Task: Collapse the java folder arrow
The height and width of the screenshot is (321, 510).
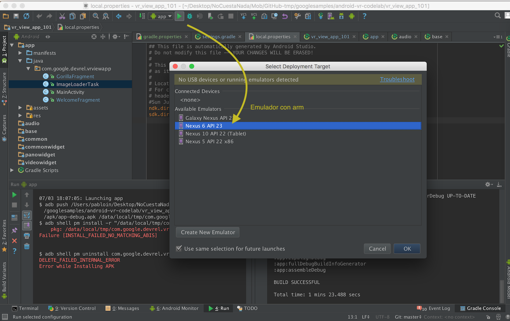Action: coord(20,61)
